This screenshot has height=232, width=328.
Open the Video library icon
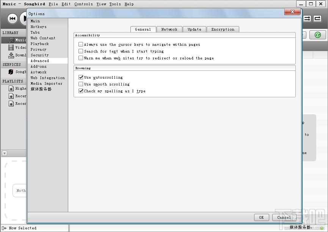coord(11,47)
